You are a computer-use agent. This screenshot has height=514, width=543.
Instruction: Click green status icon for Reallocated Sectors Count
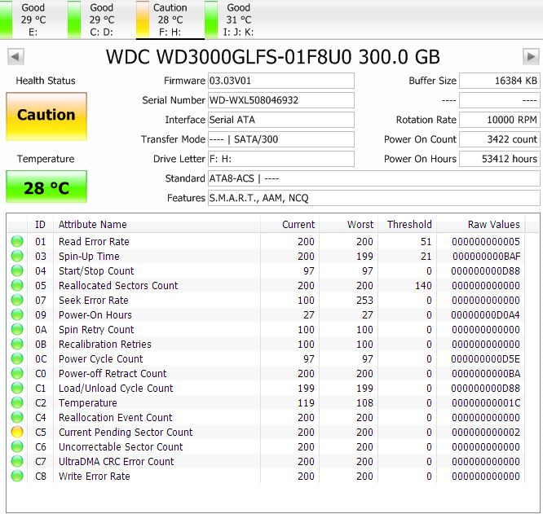(x=17, y=285)
